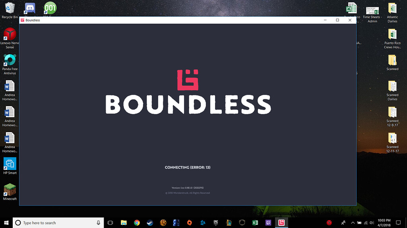The width and height of the screenshot is (407, 228).
Task: Select the Time Sheets - Admin file
Action: (372, 15)
